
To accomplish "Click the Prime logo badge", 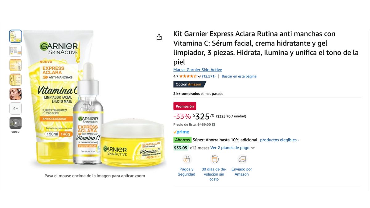I will pyautogui.click(x=181, y=132).
